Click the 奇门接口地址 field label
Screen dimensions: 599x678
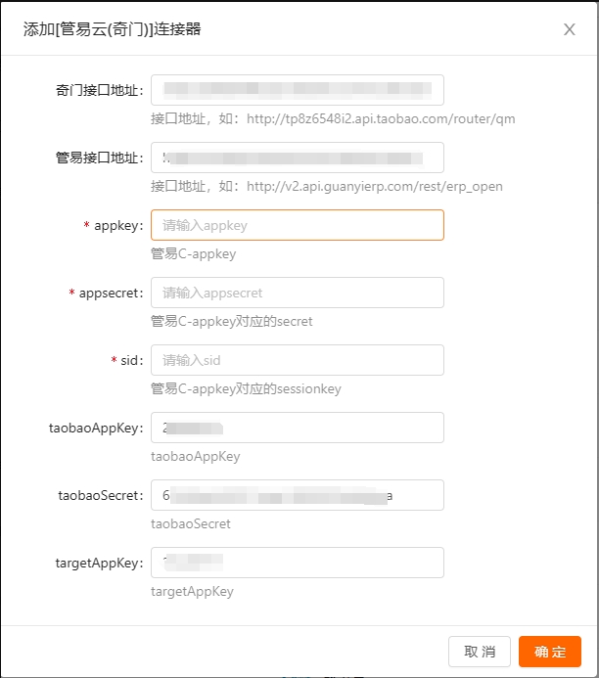[99, 91]
